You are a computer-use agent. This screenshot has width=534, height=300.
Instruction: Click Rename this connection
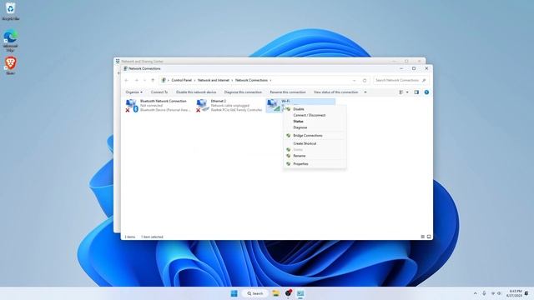[x=287, y=92]
